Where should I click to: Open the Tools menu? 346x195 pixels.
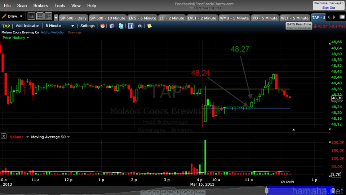(59, 6)
